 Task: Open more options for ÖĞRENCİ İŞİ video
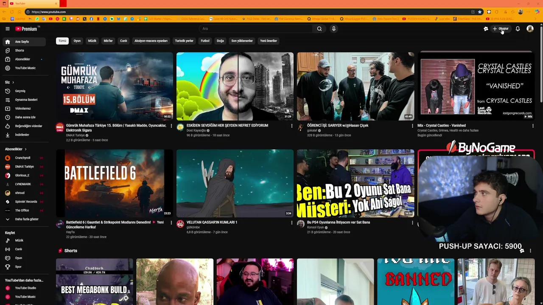(412, 126)
